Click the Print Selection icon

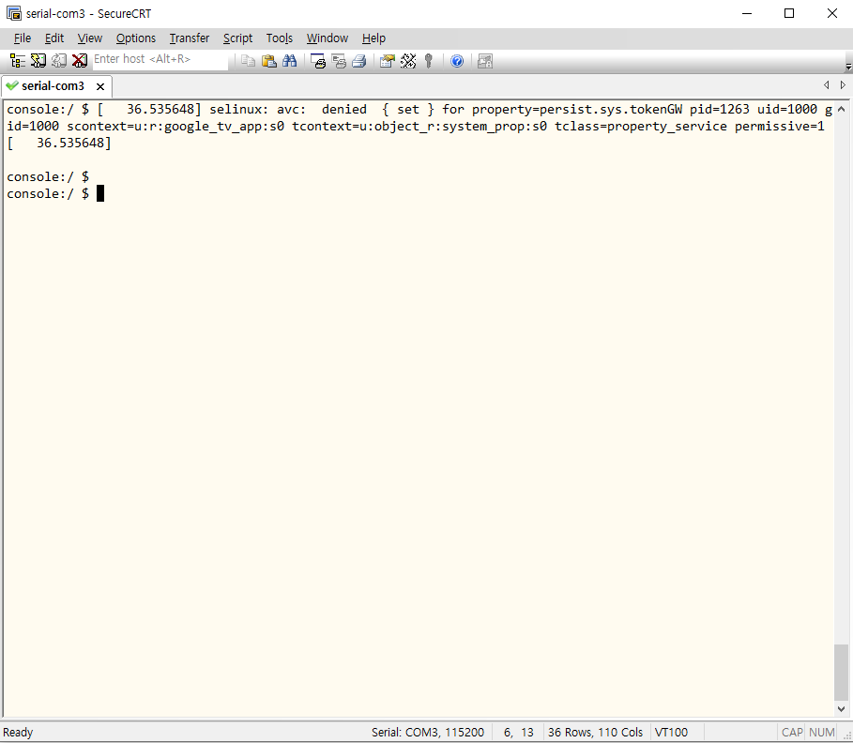pos(339,61)
